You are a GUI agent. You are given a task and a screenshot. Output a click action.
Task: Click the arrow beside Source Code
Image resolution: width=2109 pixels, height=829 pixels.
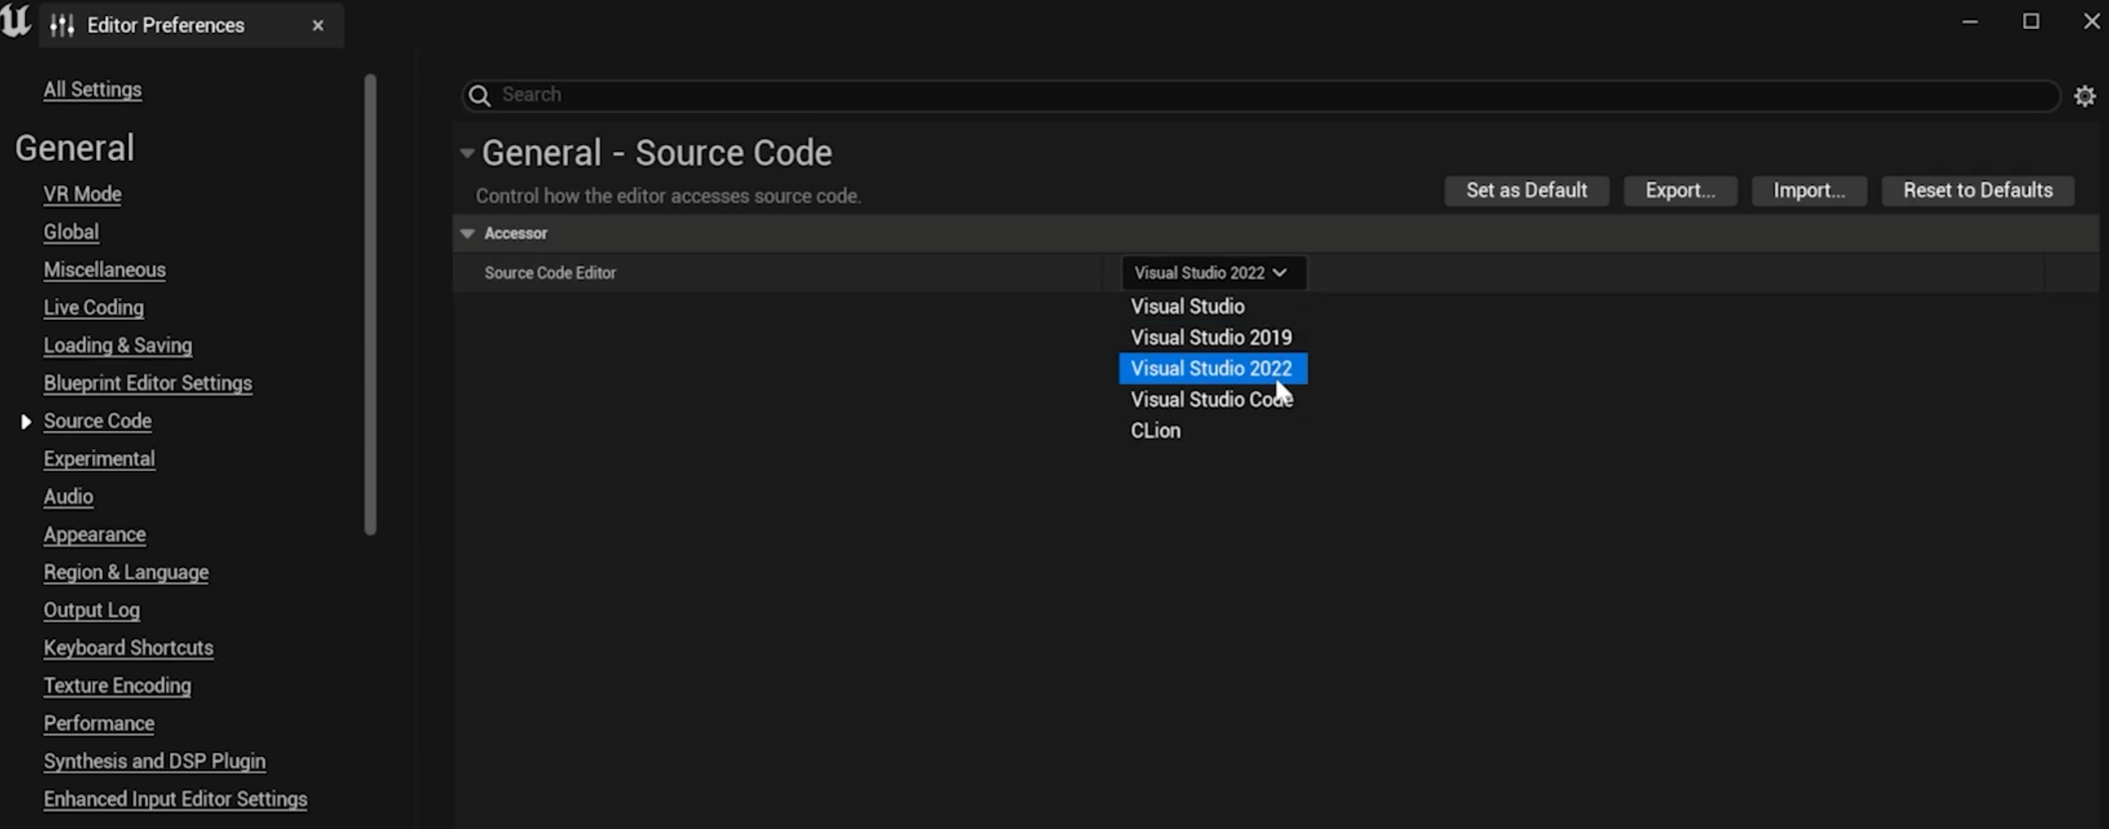click(x=26, y=422)
